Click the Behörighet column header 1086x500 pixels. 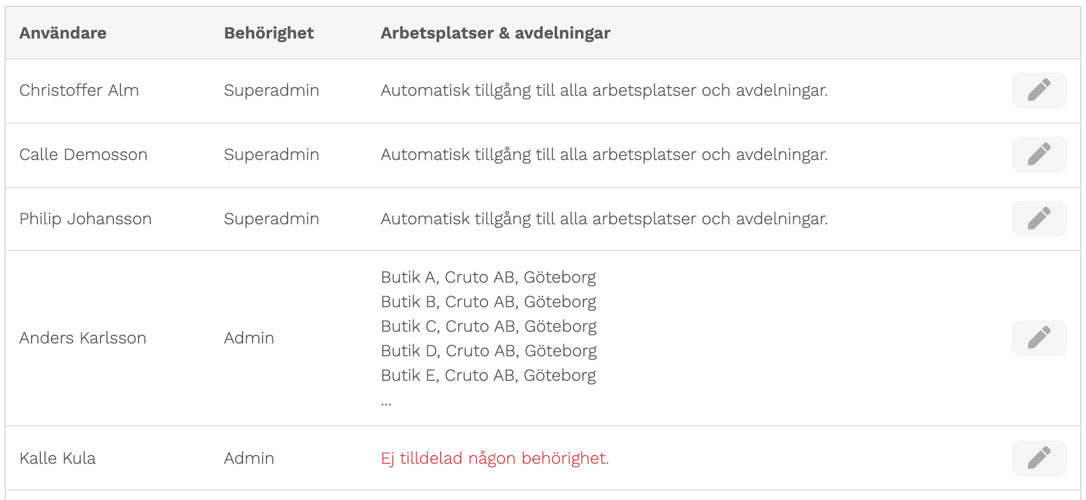tap(269, 33)
